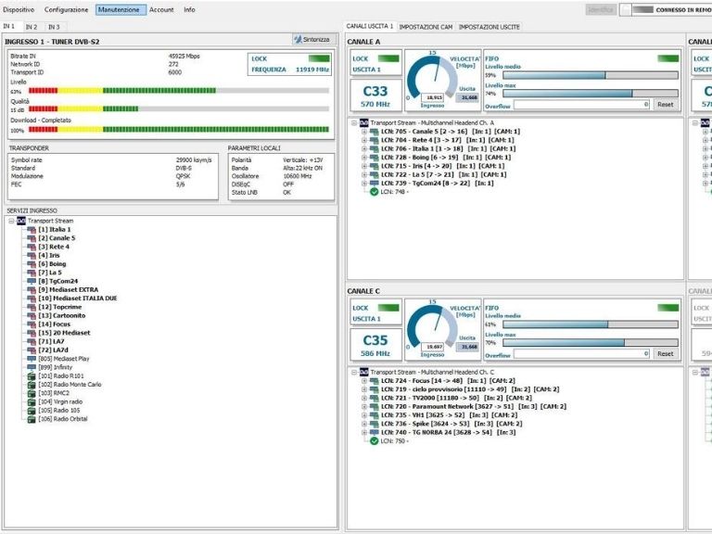
Task: Click the Topcrime service icon
Action: click(32, 308)
